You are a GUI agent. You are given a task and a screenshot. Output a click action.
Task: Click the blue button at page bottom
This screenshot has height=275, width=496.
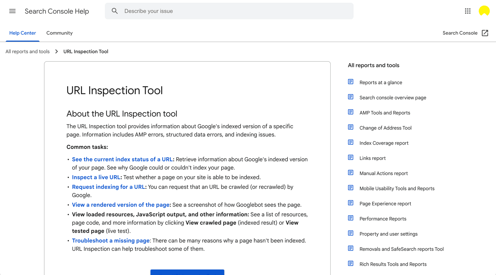pyautogui.click(x=187, y=272)
